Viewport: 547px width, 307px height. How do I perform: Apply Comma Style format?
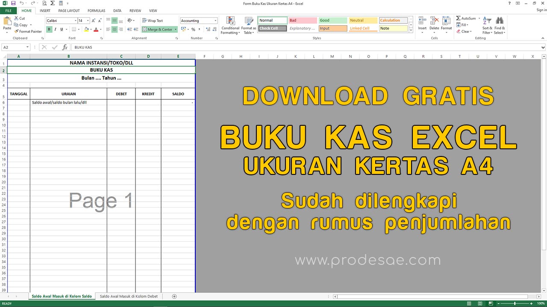click(x=200, y=29)
